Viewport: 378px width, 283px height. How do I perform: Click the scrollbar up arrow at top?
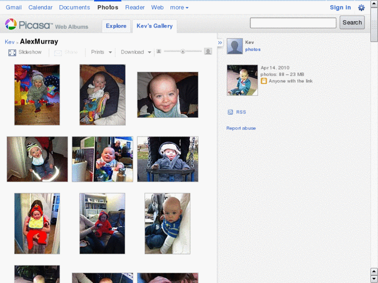[374, 3]
